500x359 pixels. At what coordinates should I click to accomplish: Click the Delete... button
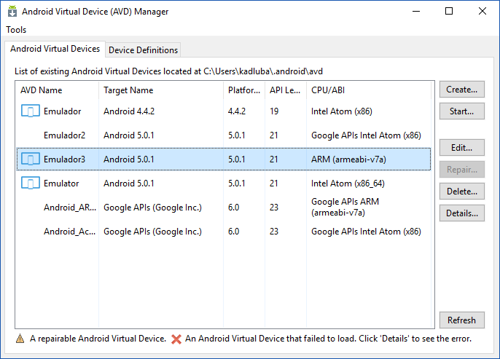(462, 191)
